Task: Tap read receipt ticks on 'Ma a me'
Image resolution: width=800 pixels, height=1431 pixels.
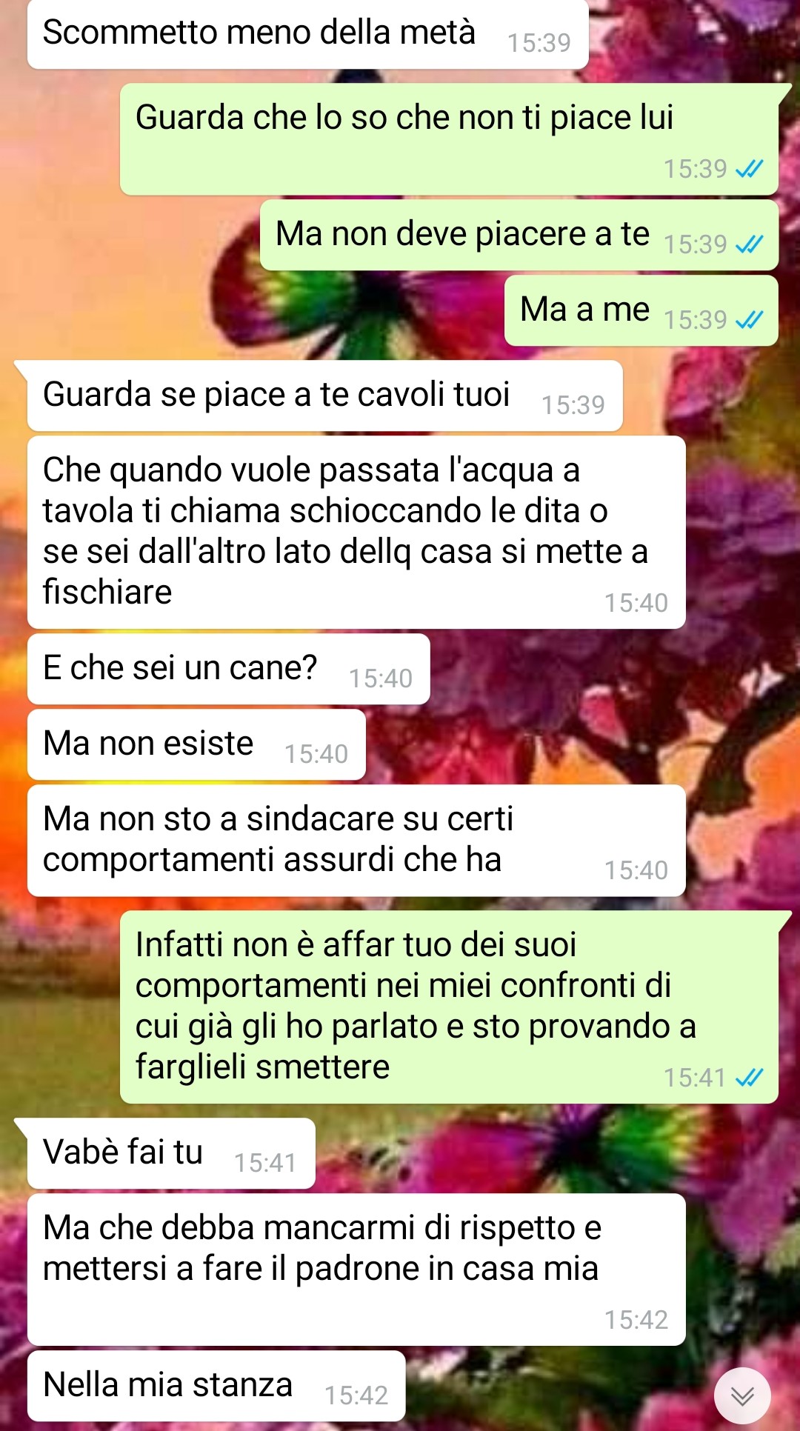Action: pos(749,320)
